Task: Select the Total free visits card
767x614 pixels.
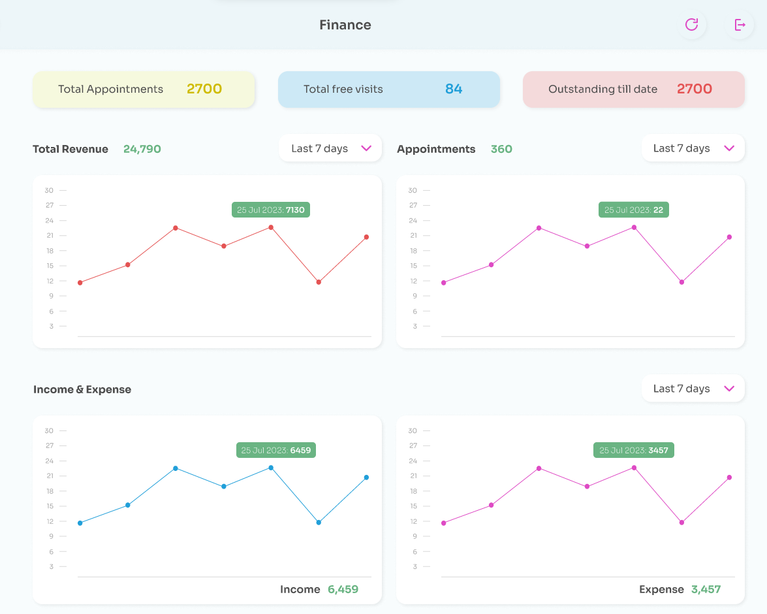Action: (x=388, y=89)
